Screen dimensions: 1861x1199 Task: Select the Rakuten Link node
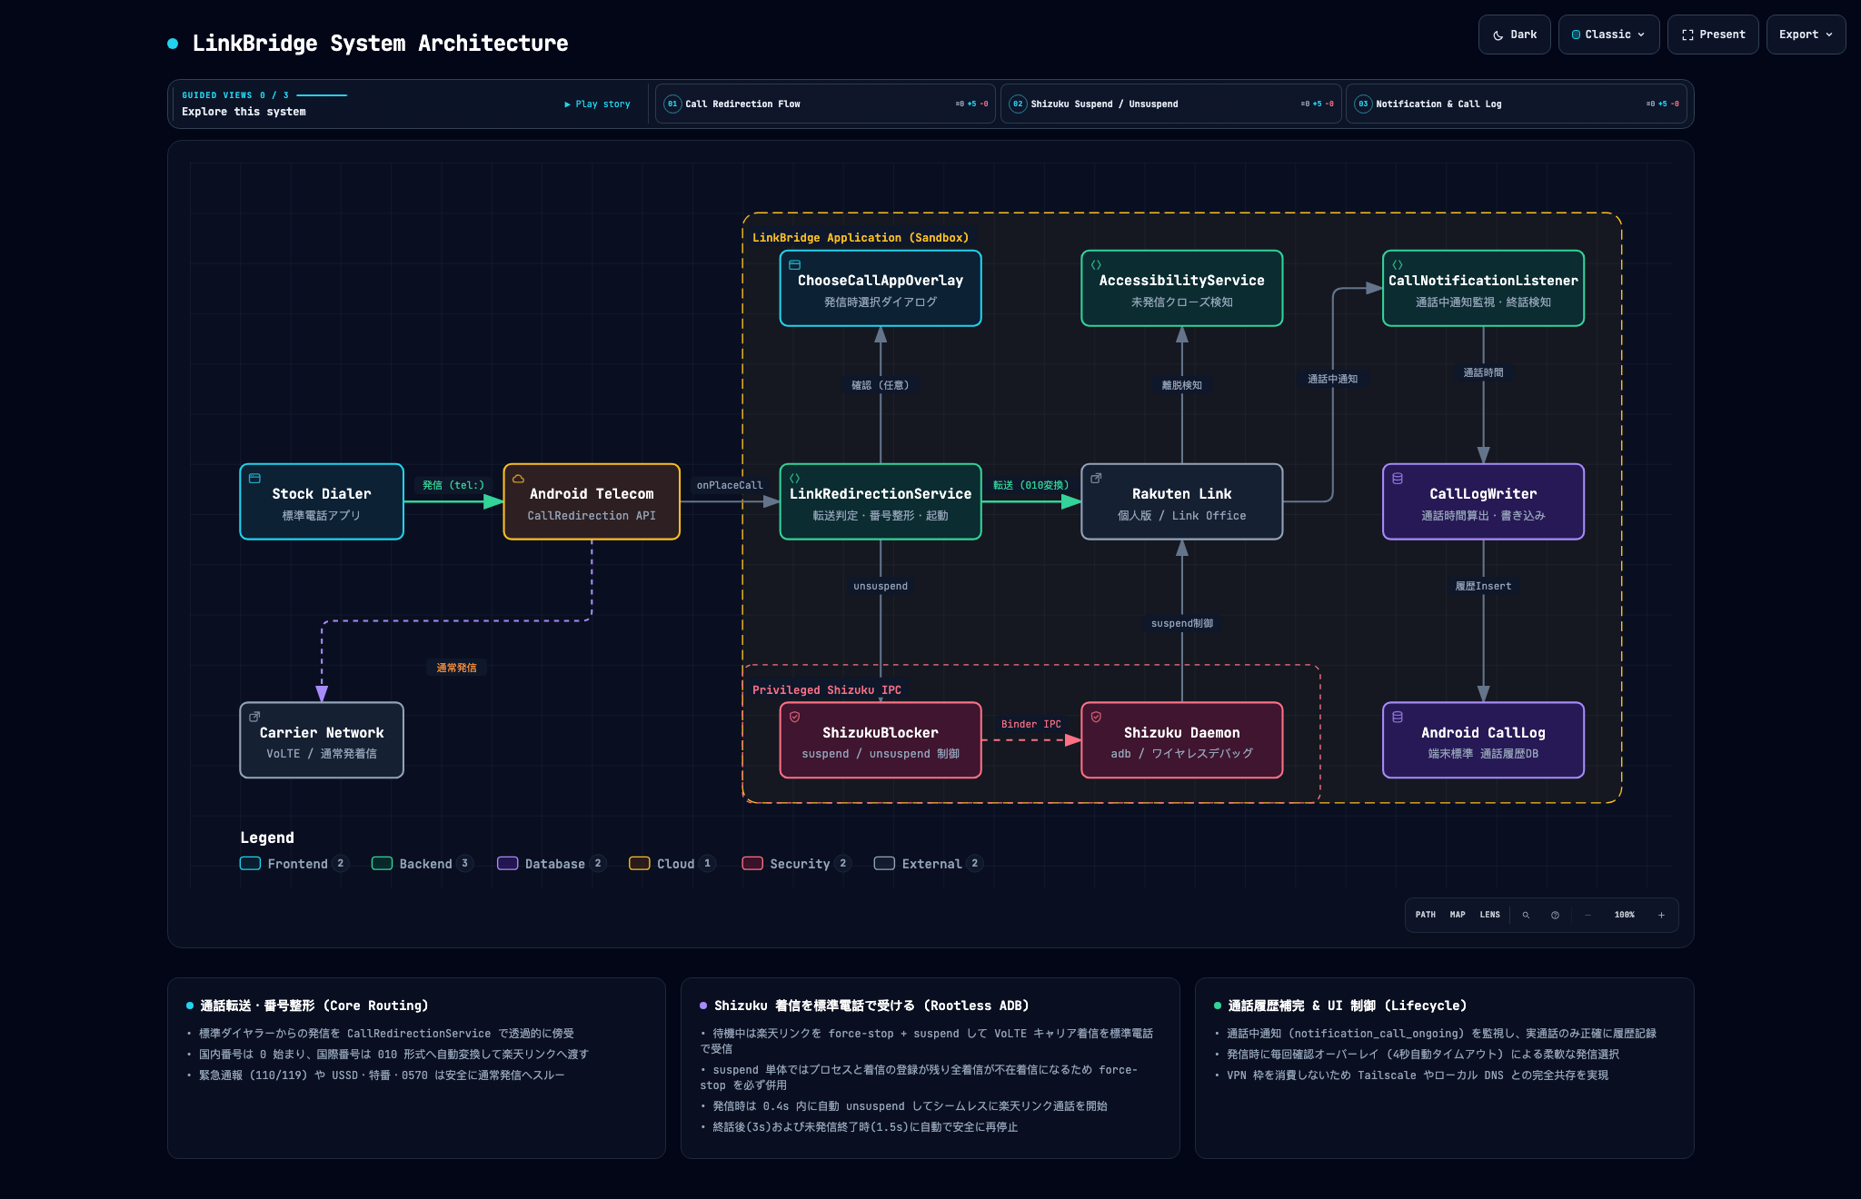[x=1182, y=501]
